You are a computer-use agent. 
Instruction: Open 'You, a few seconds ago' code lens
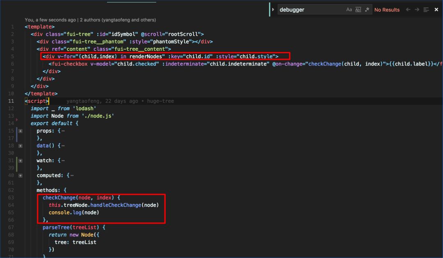(x=51, y=20)
